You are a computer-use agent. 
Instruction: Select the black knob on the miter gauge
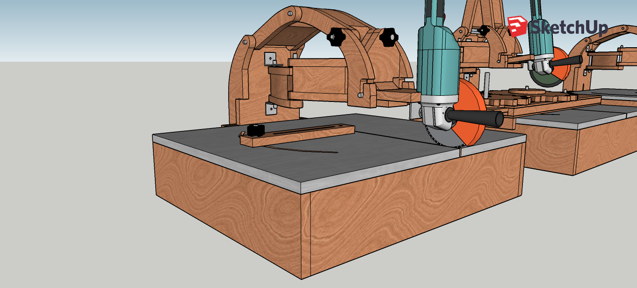pyautogui.click(x=255, y=130)
